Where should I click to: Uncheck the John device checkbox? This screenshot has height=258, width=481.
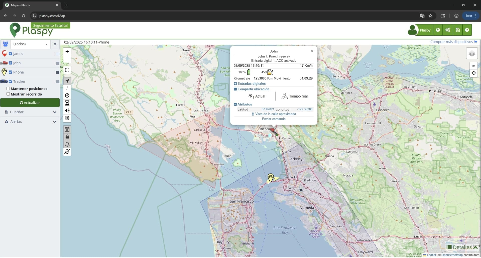click(x=11, y=63)
